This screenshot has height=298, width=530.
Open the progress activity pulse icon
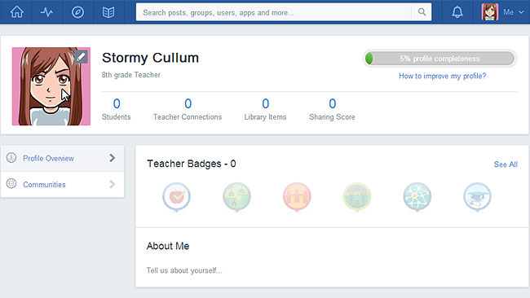(46, 12)
